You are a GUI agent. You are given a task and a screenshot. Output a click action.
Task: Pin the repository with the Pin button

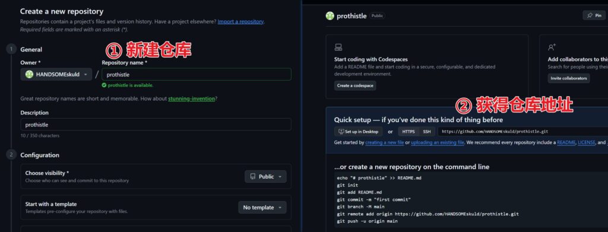pyautogui.click(x=594, y=15)
